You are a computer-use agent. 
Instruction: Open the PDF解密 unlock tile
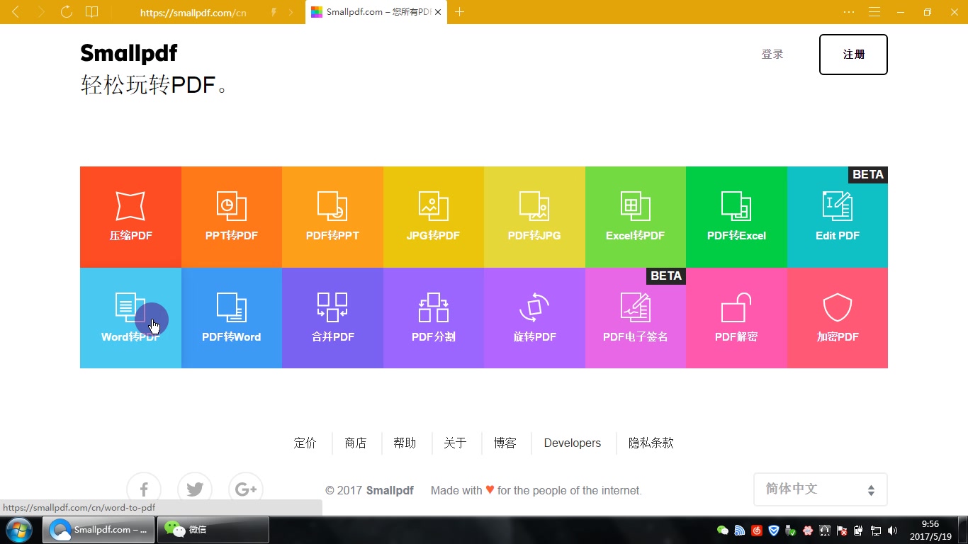(x=736, y=318)
